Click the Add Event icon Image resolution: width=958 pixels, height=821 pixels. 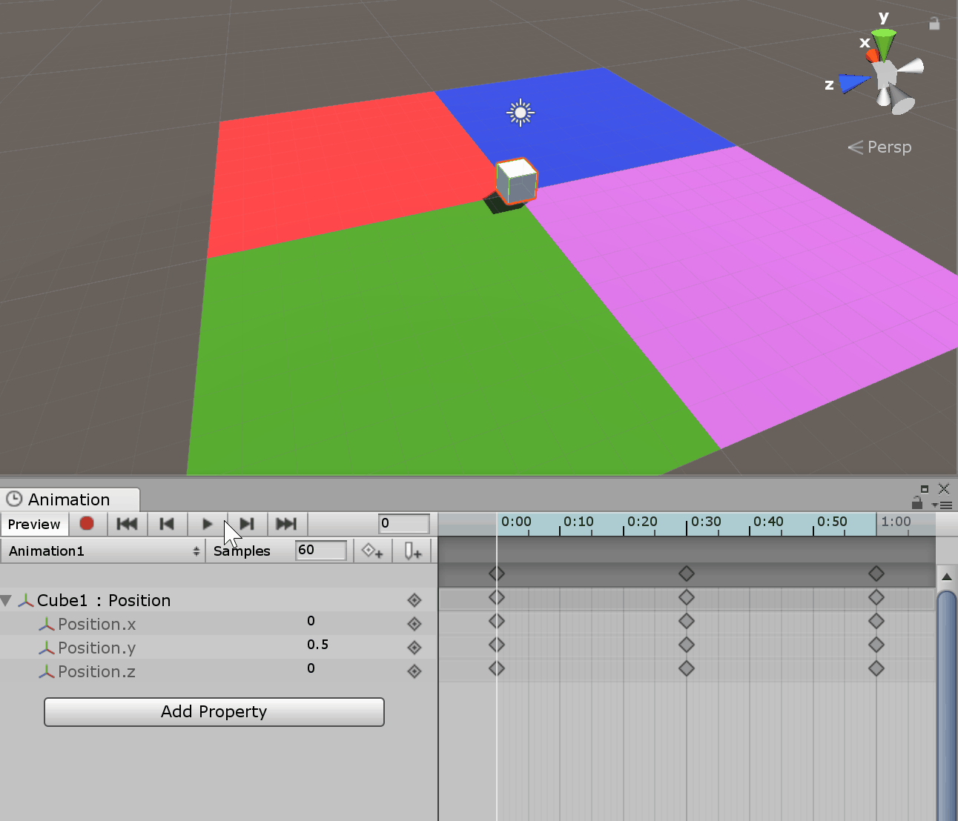[x=413, y=551]
